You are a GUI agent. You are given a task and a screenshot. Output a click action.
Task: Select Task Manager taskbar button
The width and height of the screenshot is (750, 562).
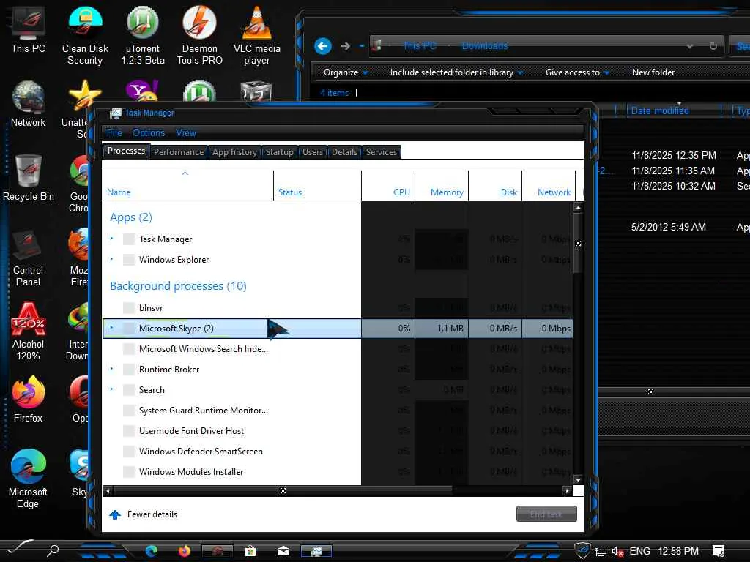[316, 551]
